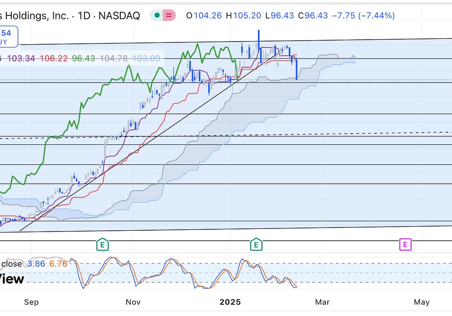
Task: Open the green earnings marker near November
Action: click(103, 245)
